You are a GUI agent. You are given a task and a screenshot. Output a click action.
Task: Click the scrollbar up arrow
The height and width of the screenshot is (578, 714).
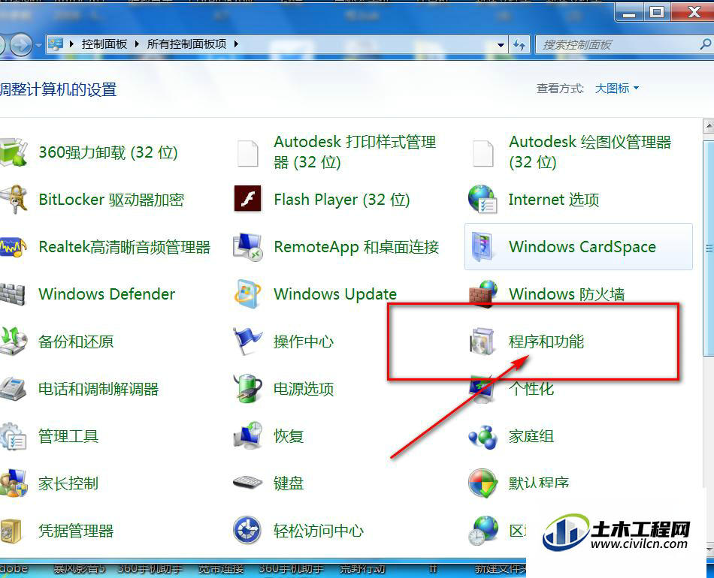point(709,125)
